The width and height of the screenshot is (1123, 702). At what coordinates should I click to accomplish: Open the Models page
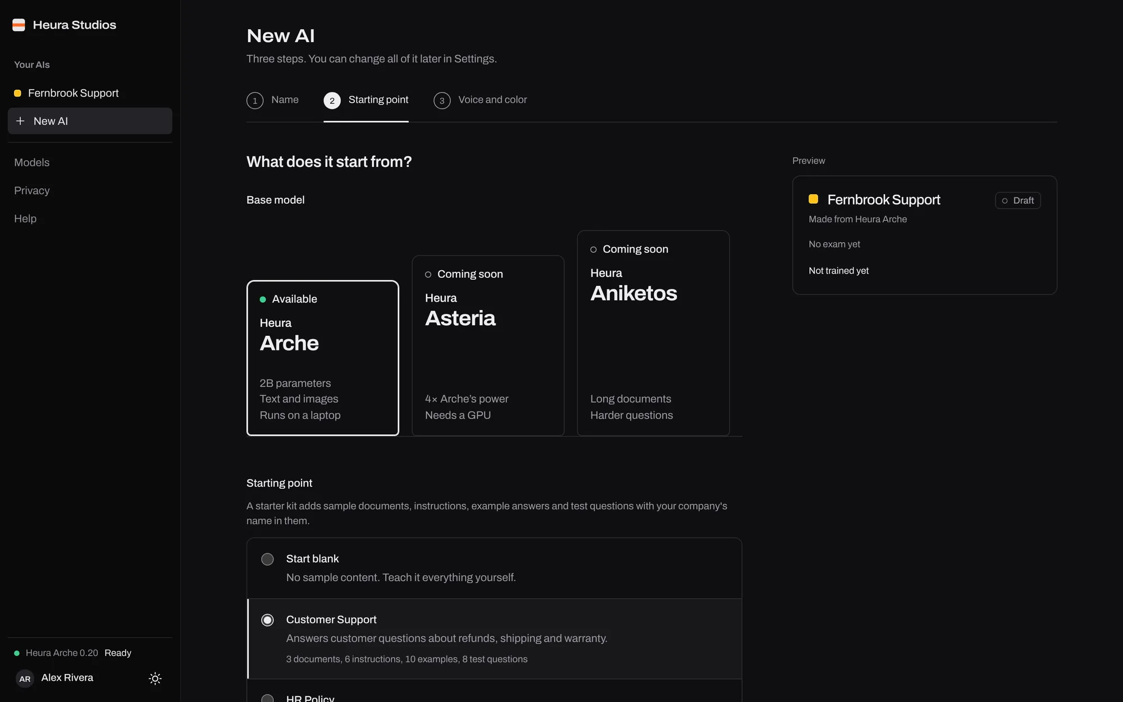tap(32, 162)
